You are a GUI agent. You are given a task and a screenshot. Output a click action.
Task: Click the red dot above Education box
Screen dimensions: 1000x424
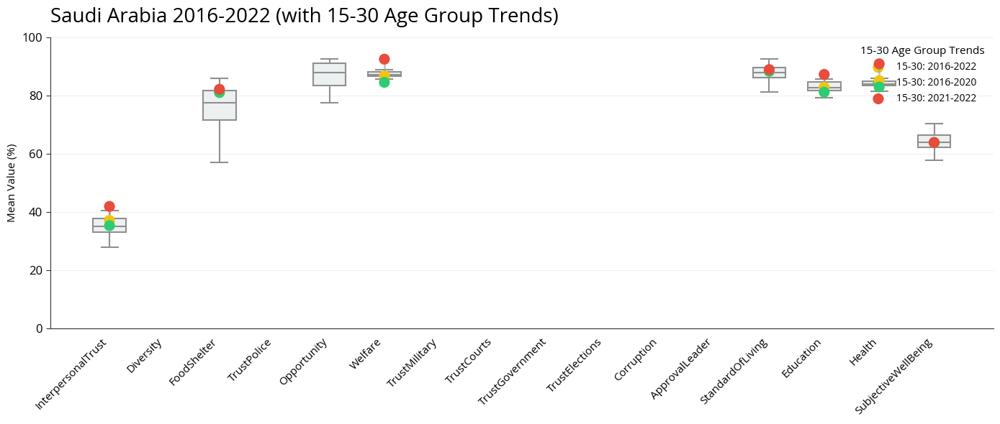click(x=824, y=75)
